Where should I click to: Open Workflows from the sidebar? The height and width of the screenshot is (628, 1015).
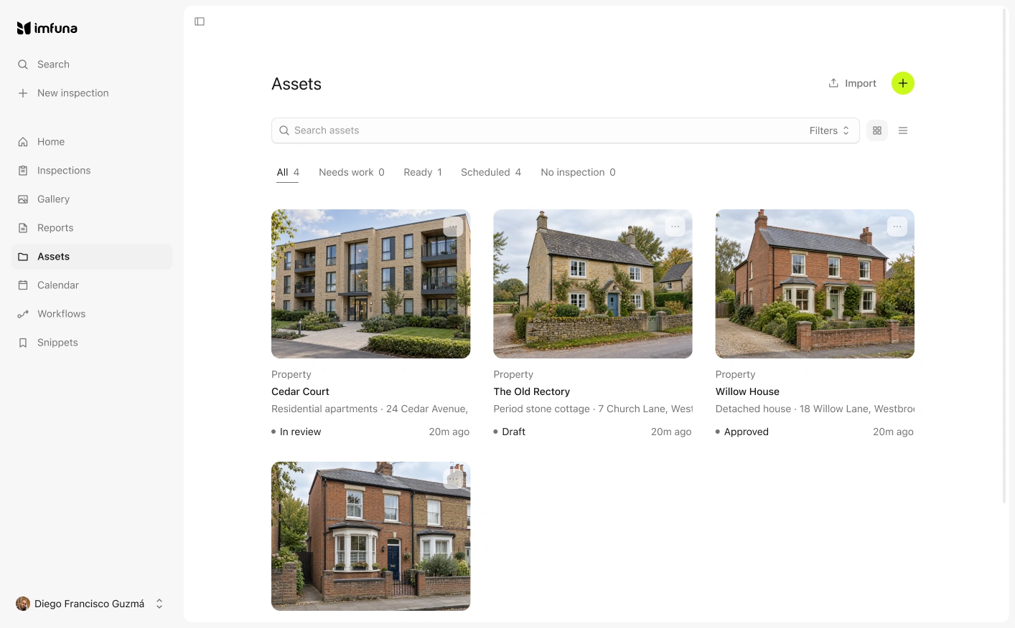pos(92,314)
